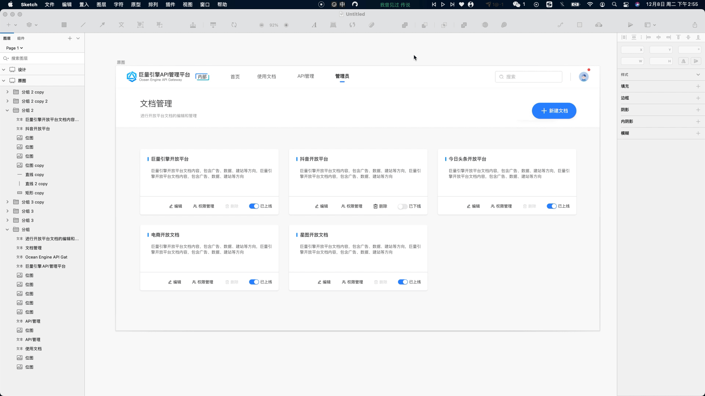Viewport: 705px width, 396px height.
Task: Click the align top icon in inspector
Action: pos(678,37)
